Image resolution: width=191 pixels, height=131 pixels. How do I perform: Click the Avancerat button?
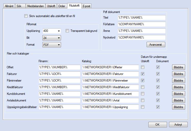point(156,45)
